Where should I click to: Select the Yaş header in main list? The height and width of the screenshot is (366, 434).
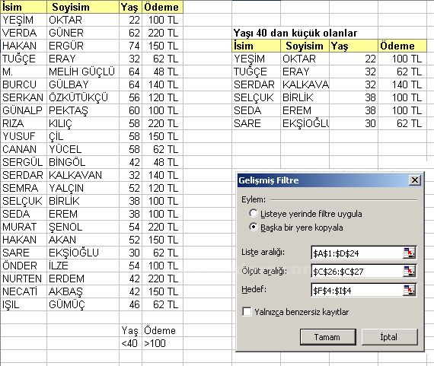pyautogui.click(x=130, y=7)
